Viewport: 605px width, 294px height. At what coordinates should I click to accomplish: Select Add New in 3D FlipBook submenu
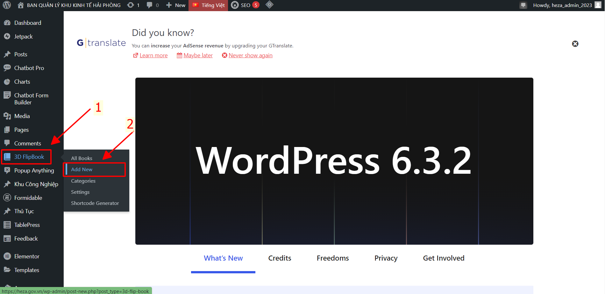82,170
